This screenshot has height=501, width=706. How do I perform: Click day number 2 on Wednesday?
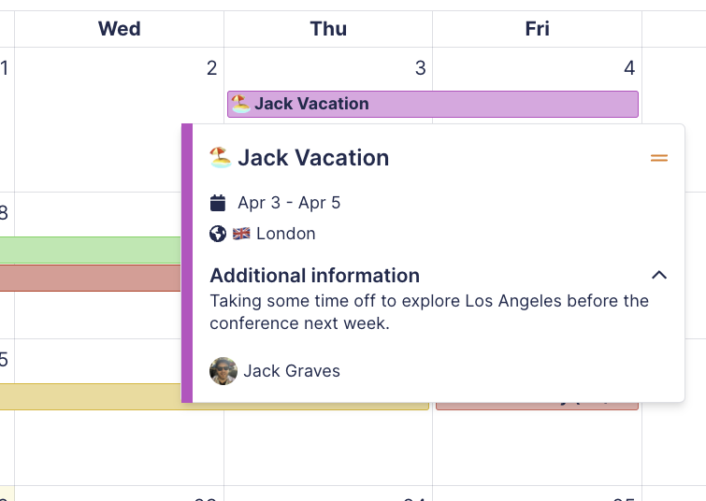211,67
